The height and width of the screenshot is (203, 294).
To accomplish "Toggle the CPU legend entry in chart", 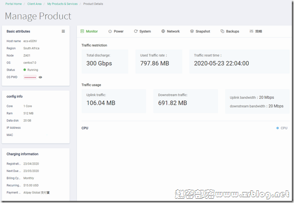I will click(x=282, y=128).
